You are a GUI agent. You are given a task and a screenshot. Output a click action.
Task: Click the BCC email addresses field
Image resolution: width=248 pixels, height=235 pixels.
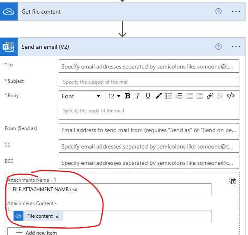click(149, 162)
